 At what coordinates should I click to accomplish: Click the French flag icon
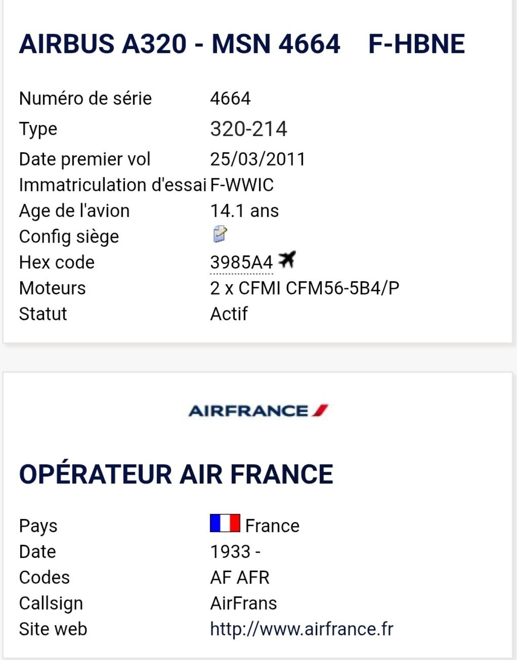coord(225,523)
